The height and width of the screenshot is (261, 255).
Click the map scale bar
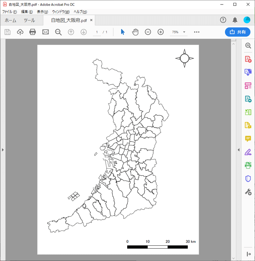(x=157, y=247)
